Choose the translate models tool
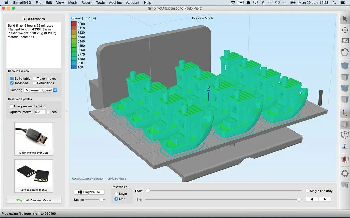This screenshot has height=218, width=350. (x=345, y=30)
